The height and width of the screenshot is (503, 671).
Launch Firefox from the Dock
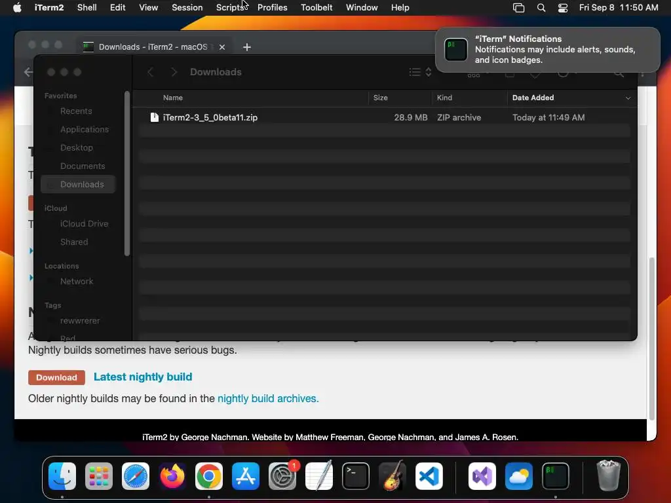[172, 476]
